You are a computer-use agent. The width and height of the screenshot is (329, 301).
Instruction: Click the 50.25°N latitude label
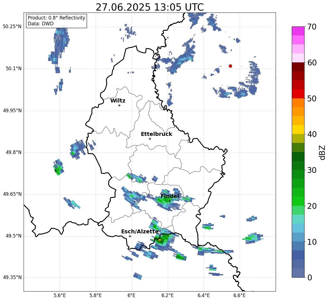coord(12,27)
